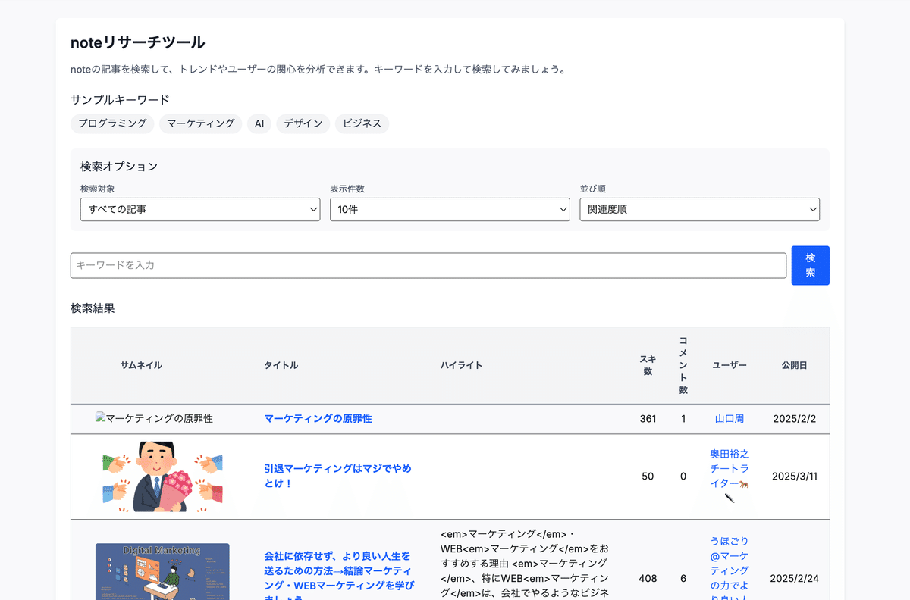Open the 検索対象 dropdown showing すべての記事

(199, 209)
